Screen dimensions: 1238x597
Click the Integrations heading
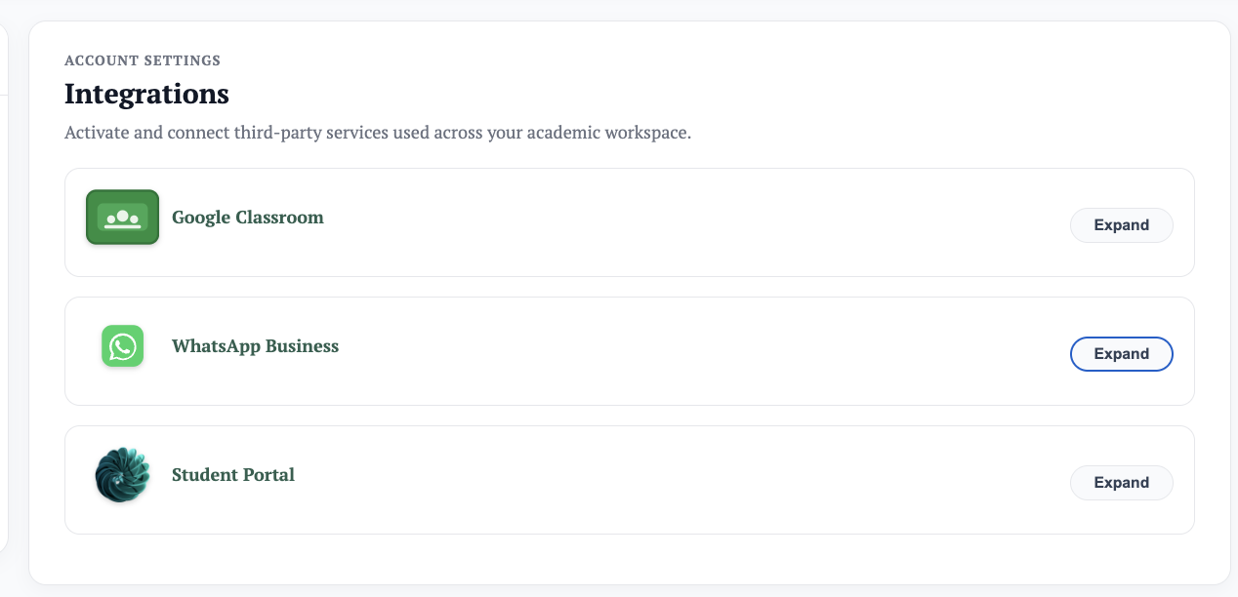[x=146, y=95]
